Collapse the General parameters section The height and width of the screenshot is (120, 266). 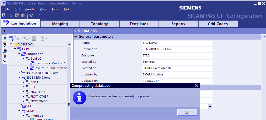click(76, 37)
